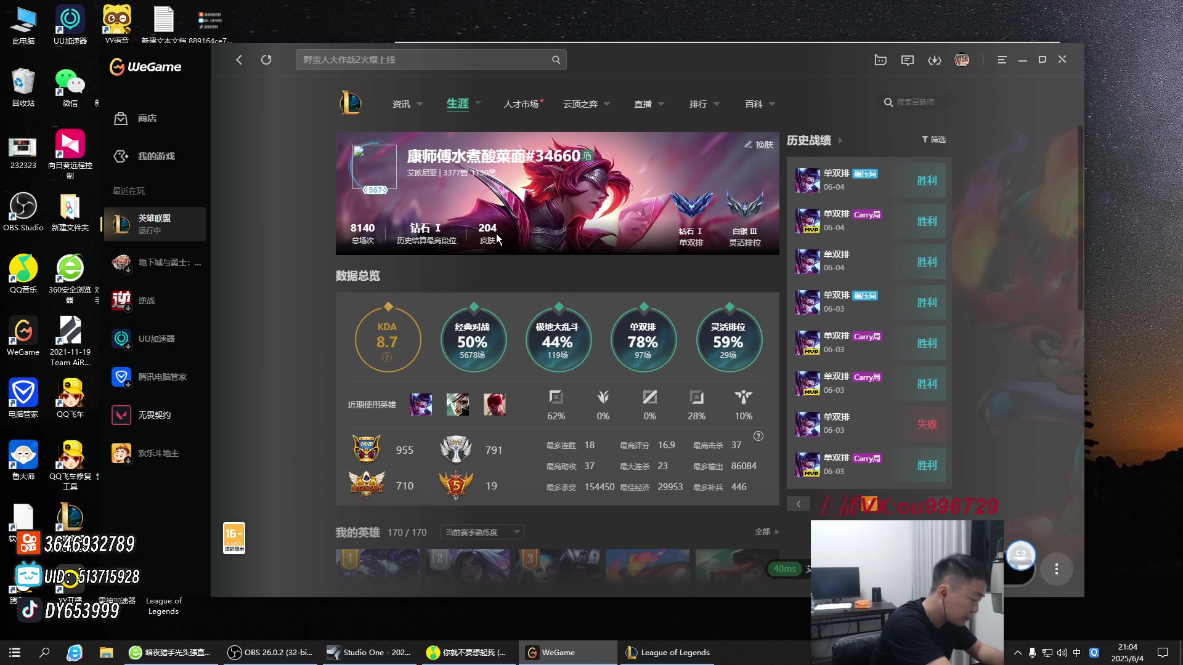Click 换肤 to change the banner skin
This screenshot has height=665, width=1183.
pos(759,145)
